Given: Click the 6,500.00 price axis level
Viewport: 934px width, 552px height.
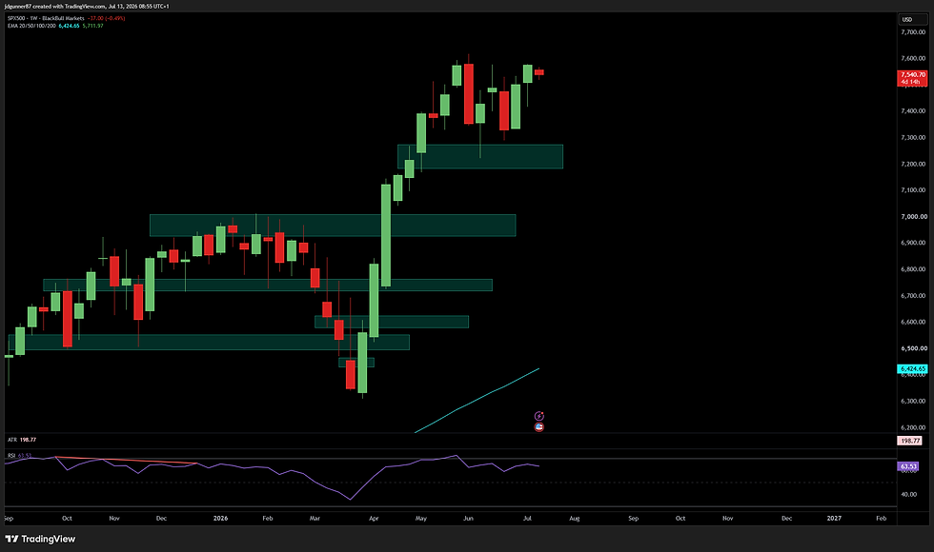Looking at the screenshot, I should [x=913, y=348].
